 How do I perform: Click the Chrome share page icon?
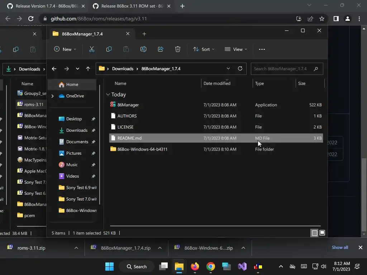click(x=310, y=19)
